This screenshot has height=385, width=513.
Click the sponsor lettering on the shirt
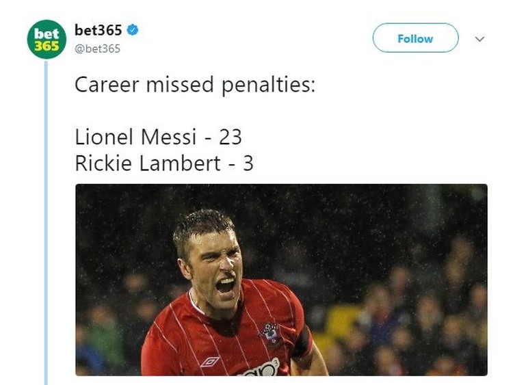click(260, 369)
